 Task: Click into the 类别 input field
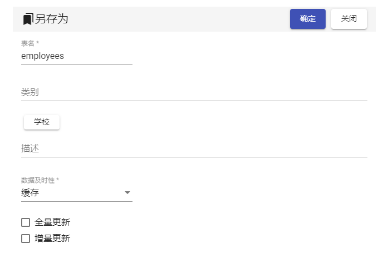coord(194,92)
